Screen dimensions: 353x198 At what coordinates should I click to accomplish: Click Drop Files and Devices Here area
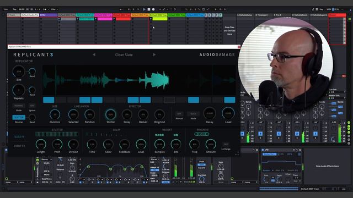point(229,31)
